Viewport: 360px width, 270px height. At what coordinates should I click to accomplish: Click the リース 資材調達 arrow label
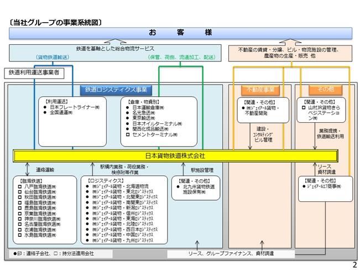click(x=327, y=169)
